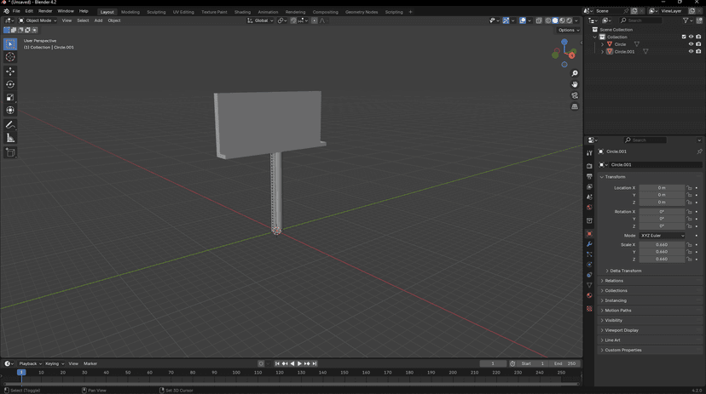Toggle the Location X lock icon
This screenshot has width=706, height=394.
pos(689,188)
